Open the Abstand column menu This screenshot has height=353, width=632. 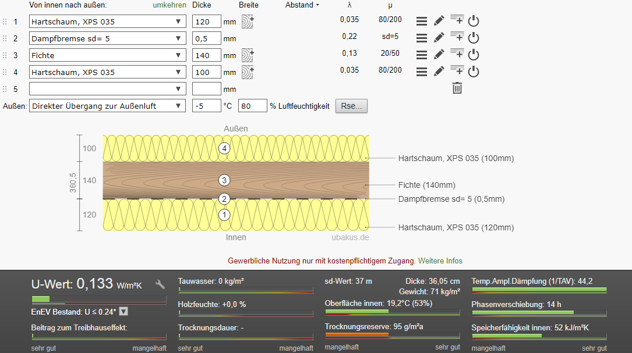click(x=302, y=5)
